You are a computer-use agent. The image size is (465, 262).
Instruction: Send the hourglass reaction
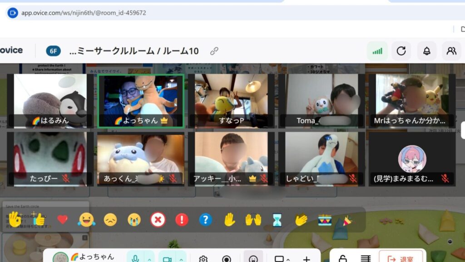pos(277,220)
